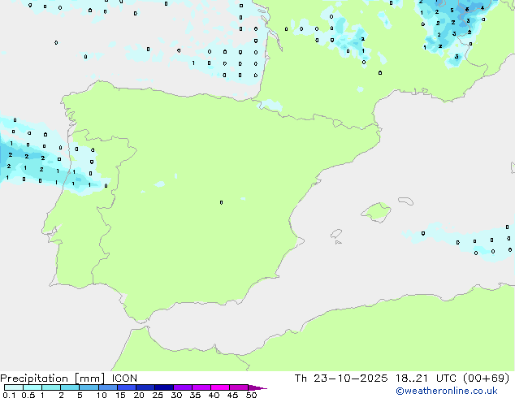Click the 0.5–1 mm legend color box
The width and height of the screenshot is (515, 398).
point(32,387)
